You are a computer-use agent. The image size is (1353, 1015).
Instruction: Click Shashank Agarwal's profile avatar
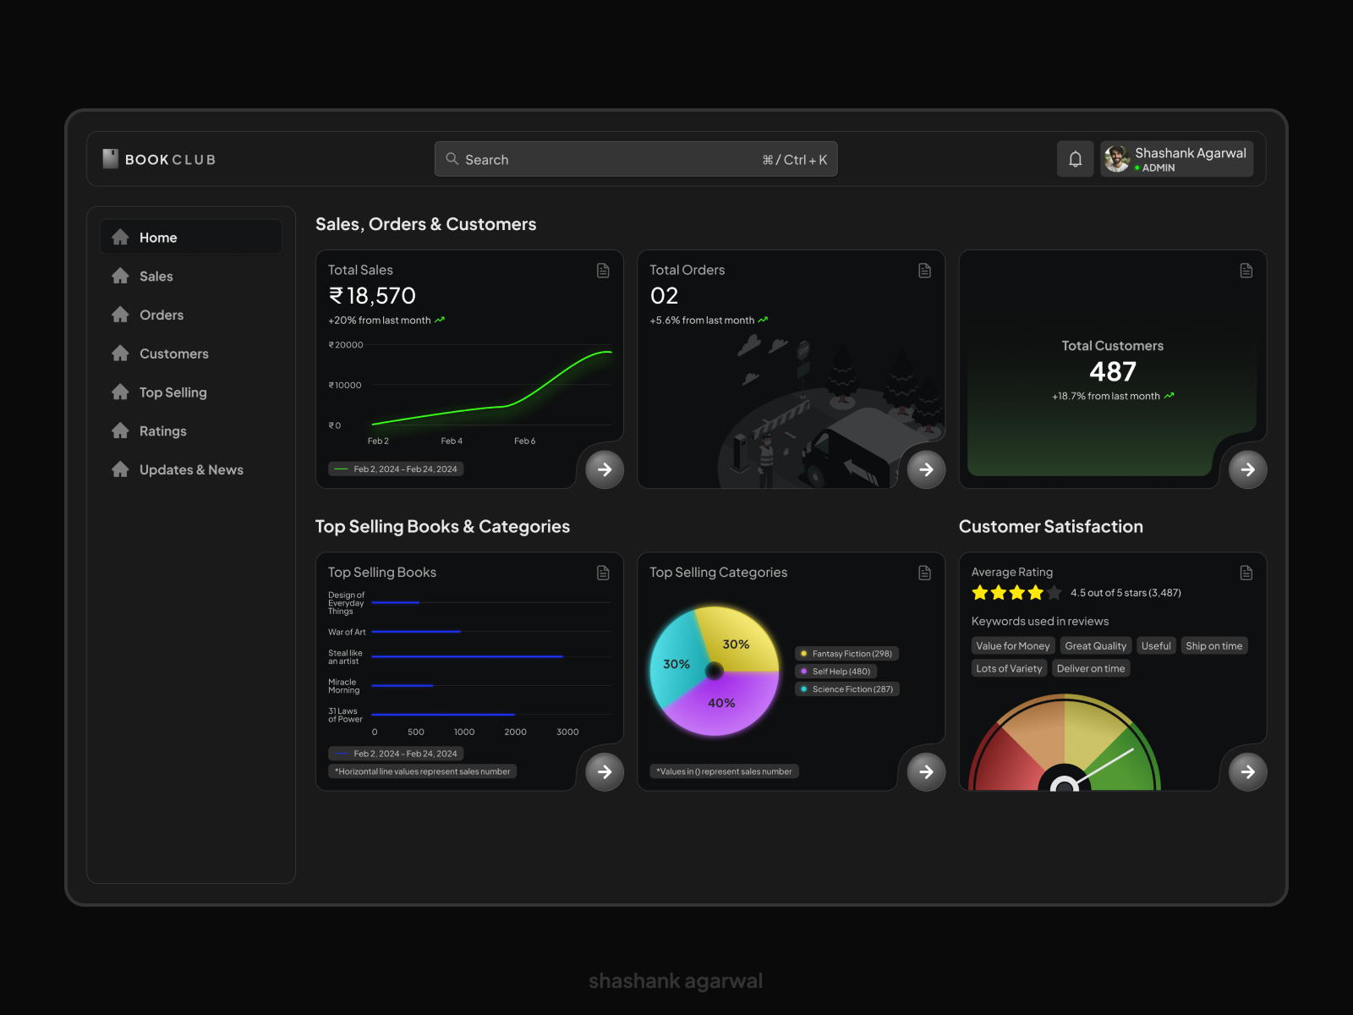pyautogui.click(x=1117, y=159)
